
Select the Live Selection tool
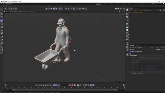[x=2, y=14]
